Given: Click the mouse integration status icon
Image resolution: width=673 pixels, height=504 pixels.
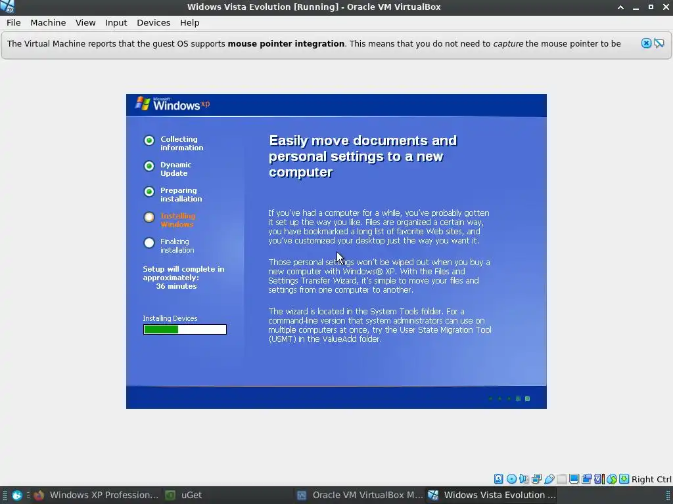Looking at the screenshot, I should coord(612,478).
